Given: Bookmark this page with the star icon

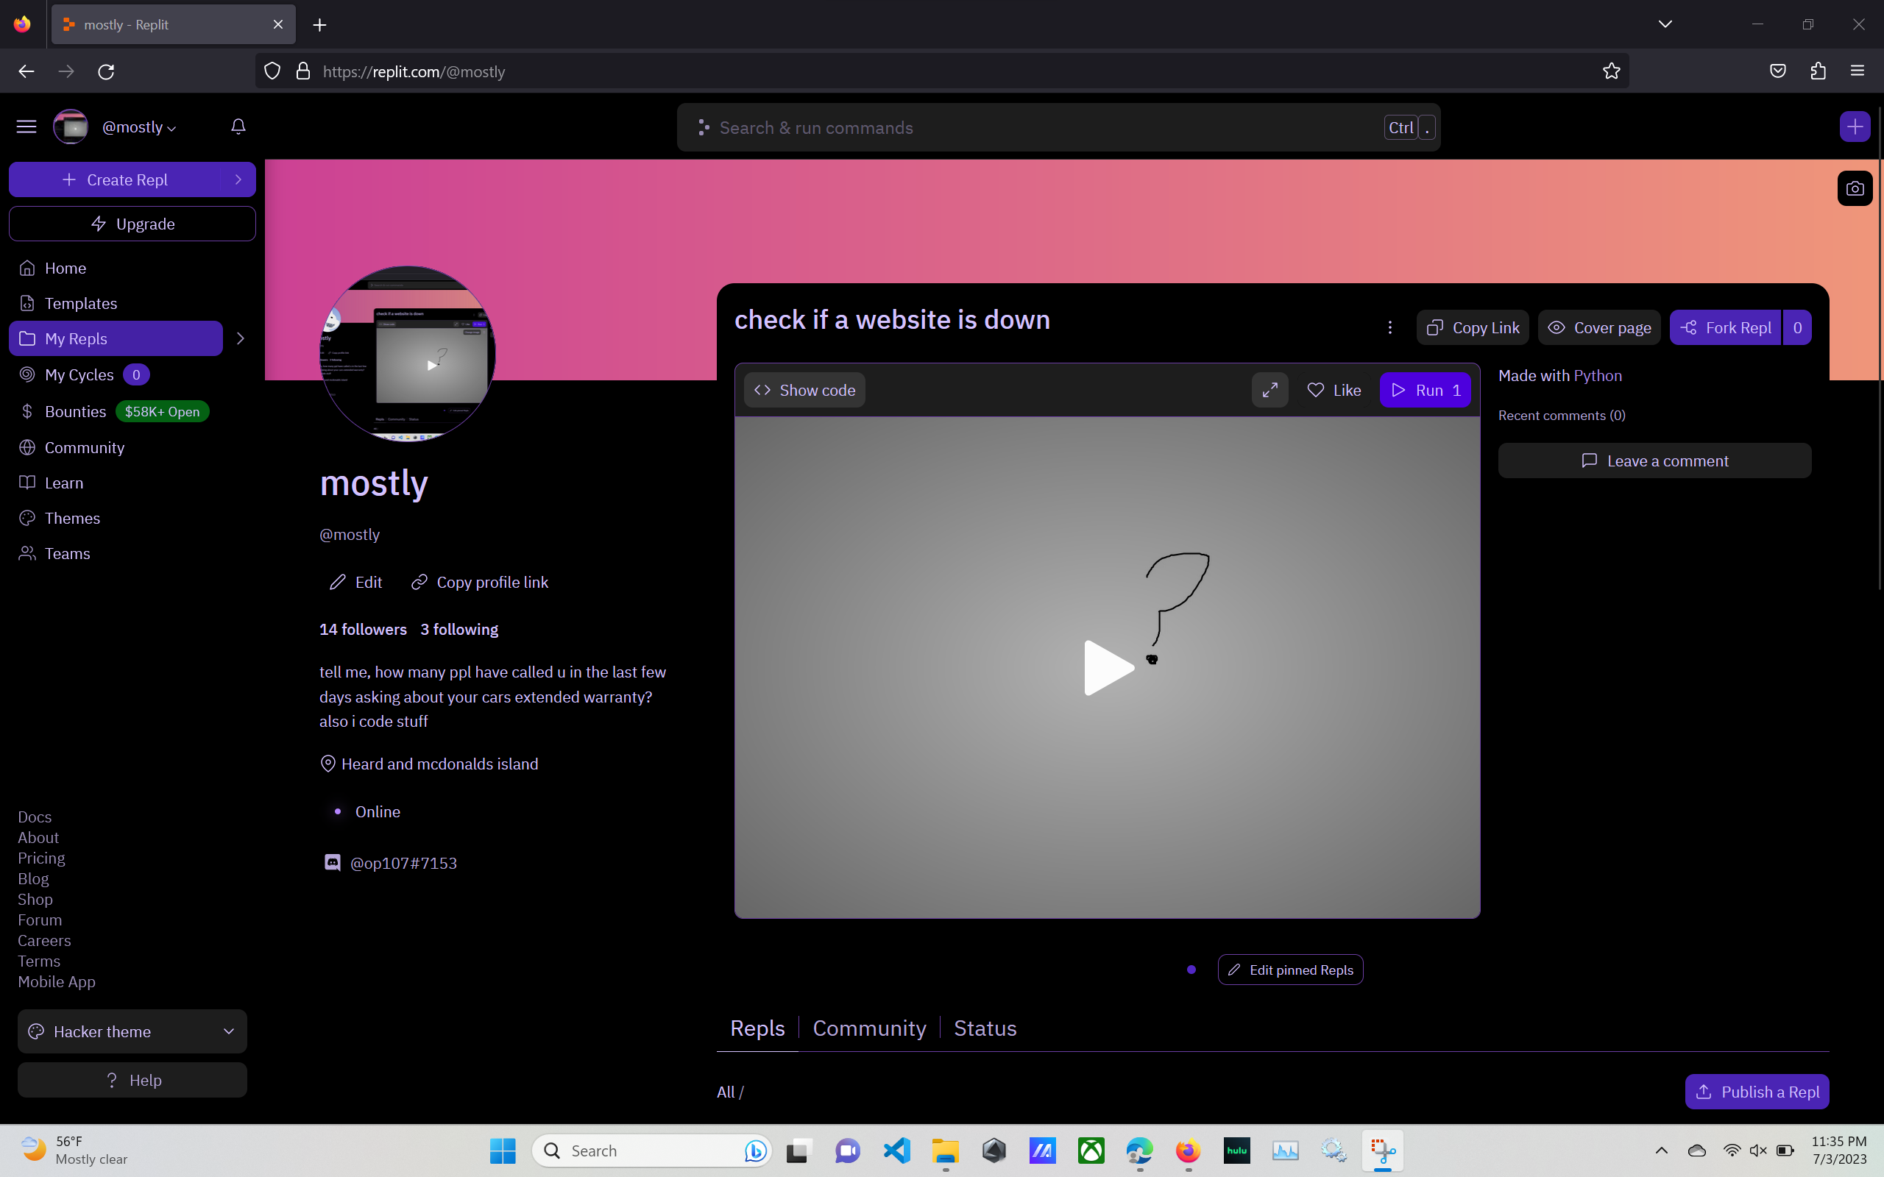Looking at the screenshot, I should (1612, 71).
